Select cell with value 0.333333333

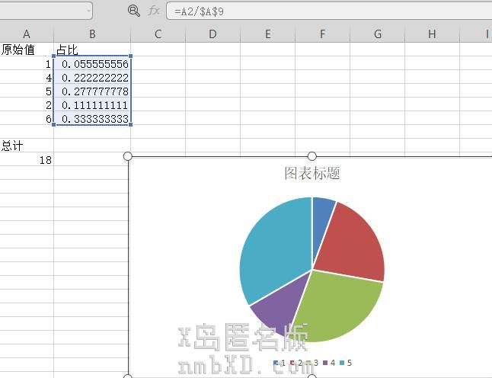(92, 119)
